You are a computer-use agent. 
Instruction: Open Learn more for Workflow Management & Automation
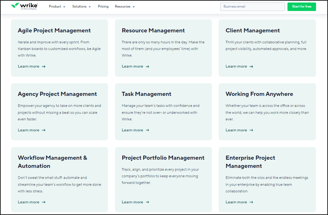coord(29,202)
